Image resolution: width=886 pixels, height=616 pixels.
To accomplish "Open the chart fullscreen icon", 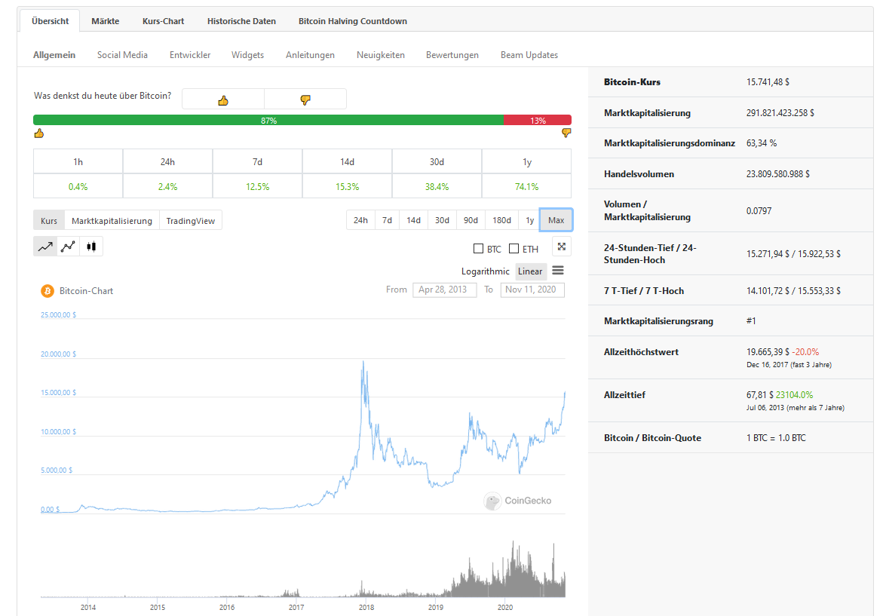I will tap(562, 247).
